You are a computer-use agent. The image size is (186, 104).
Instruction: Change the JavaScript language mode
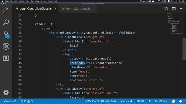tap(161, 101)
